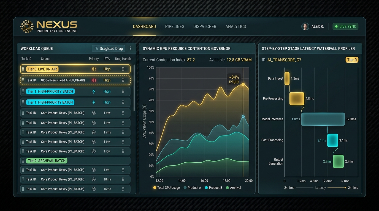
Task: Click the Nexus logo emblem
Action: click(x=27, y=26)
